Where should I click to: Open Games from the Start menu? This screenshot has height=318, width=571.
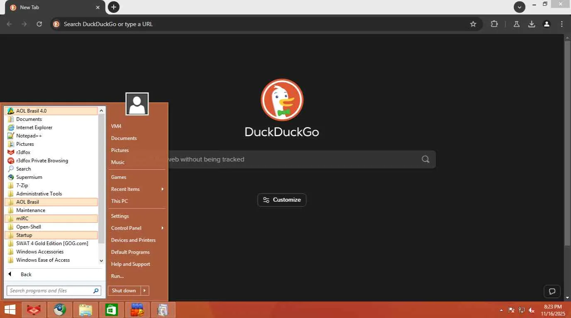click(x=137, y=177)
